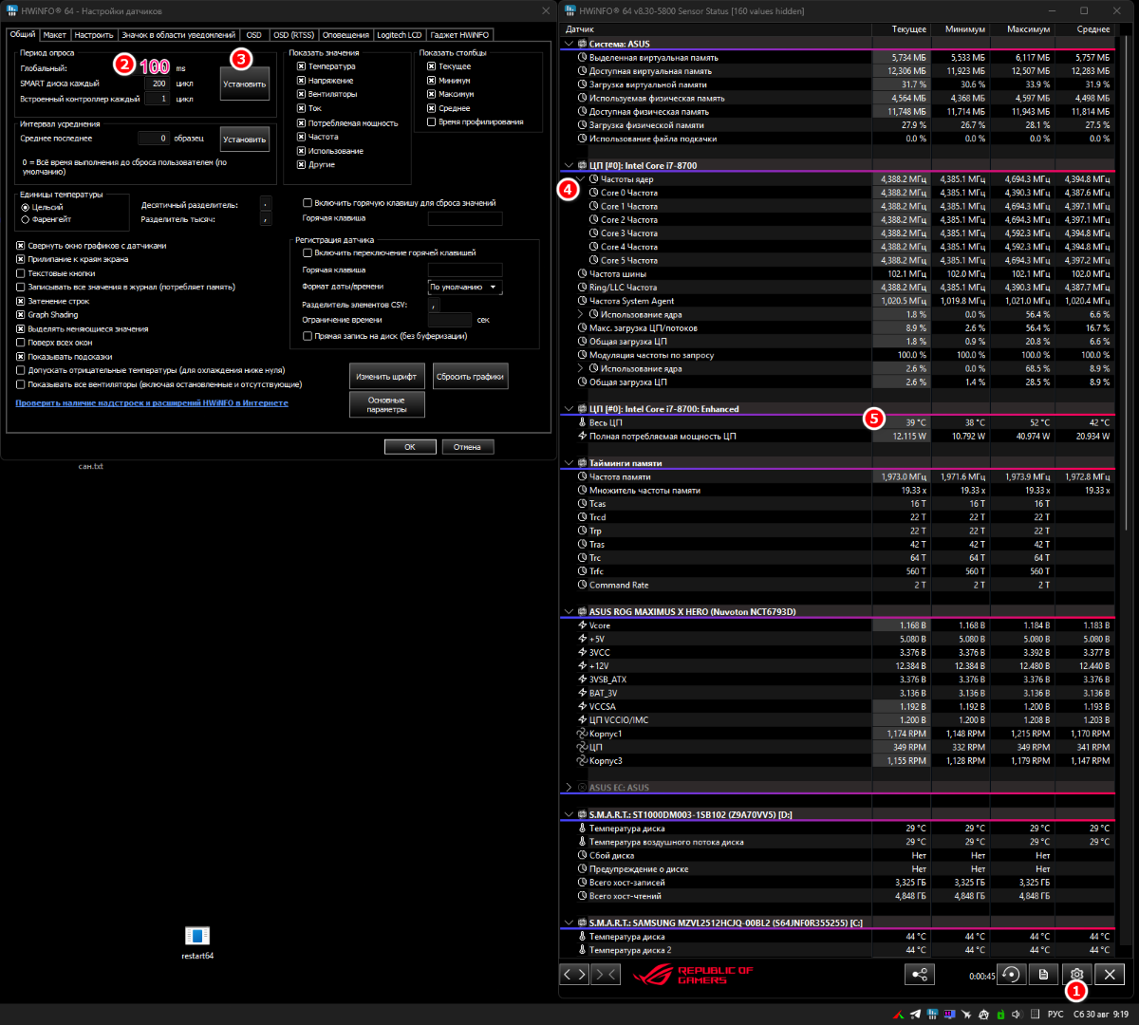The height and width of the screenshot is (1025, 1139).
Task: Select the Фаренгейт temperature unit
Action: (x=26, y=219)
